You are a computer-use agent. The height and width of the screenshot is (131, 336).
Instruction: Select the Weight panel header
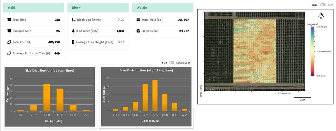tap(162, 8)
